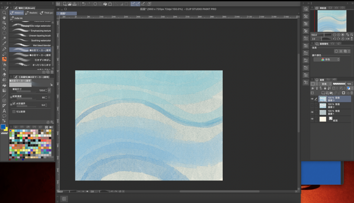
Task: Select the 圖層屬性 panel tab
Action: (322, 44)
